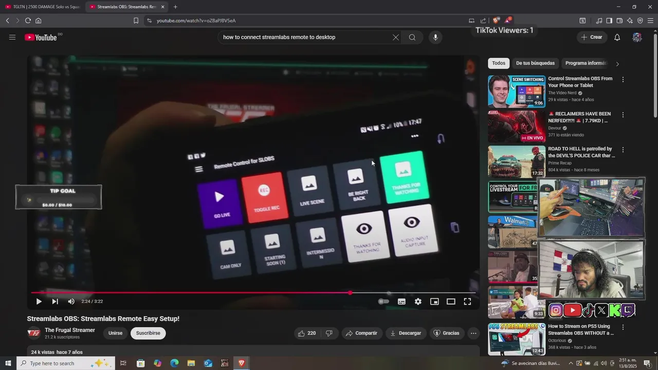
Task: Show hidden system tray icons
Action: coord(571,363)
